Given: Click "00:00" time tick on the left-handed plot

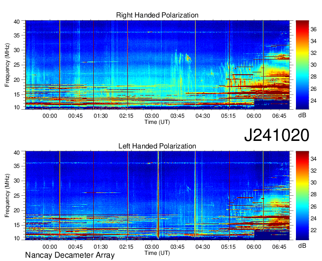Looking at the screenshot, I should (x=50, y=247).
